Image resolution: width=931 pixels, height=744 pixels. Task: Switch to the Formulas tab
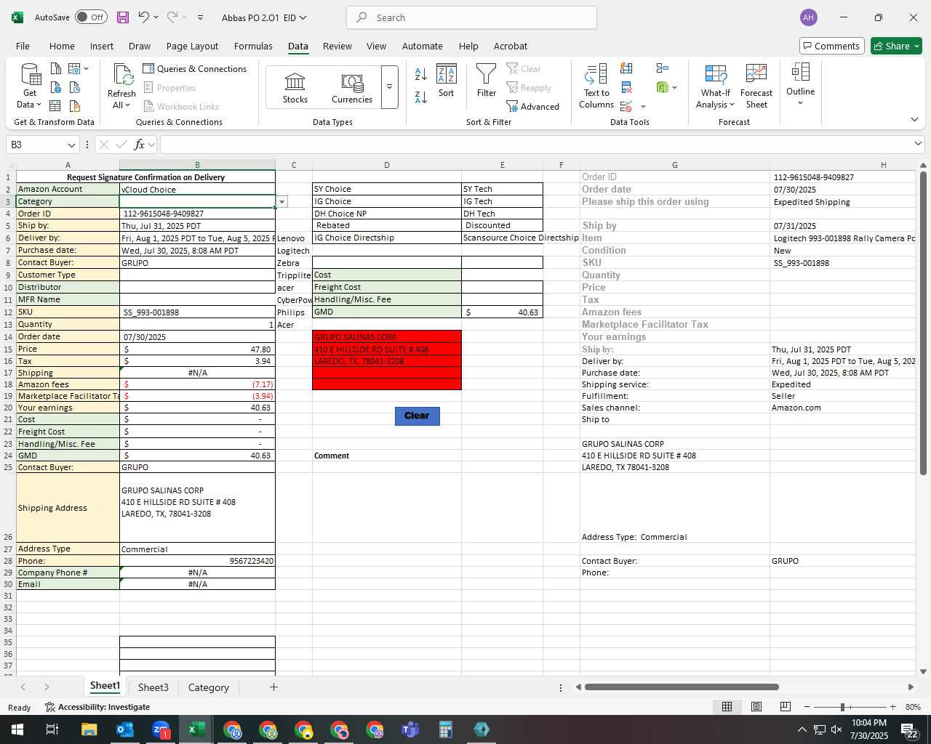click(x=253, y=46)
